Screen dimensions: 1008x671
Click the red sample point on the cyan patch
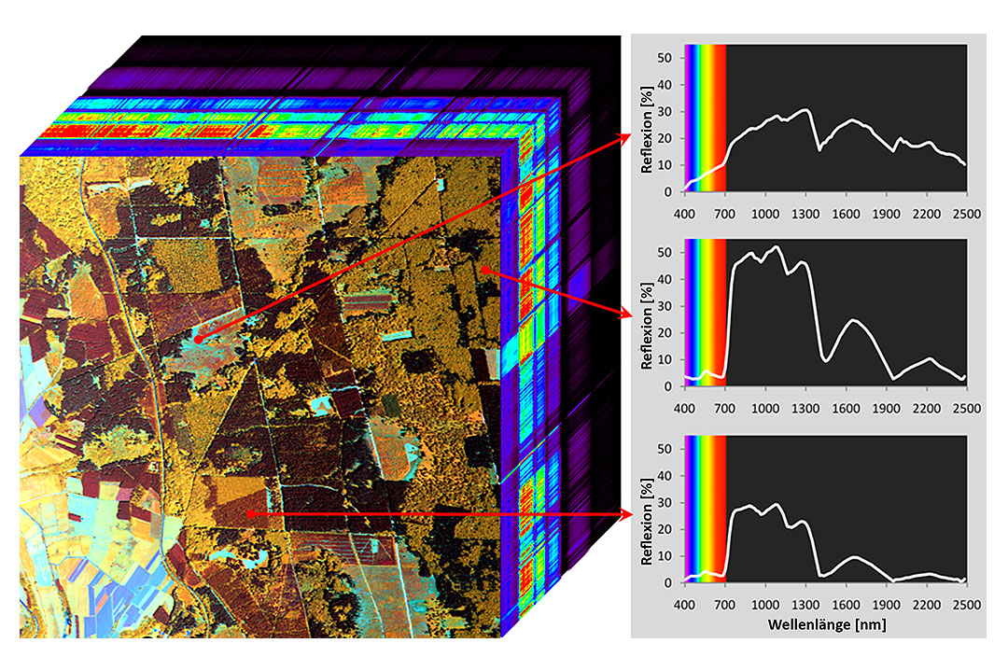[x=200, y=340]
